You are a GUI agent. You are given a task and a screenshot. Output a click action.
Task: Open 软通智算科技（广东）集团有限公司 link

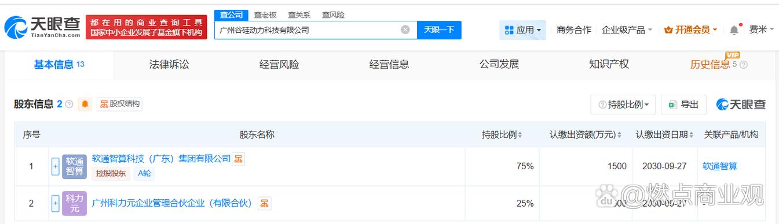pyautogui.click(x=161, y=159)
